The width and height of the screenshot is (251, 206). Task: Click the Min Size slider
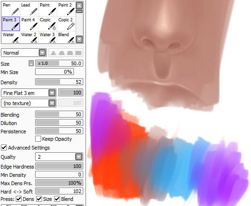point(55,72)
